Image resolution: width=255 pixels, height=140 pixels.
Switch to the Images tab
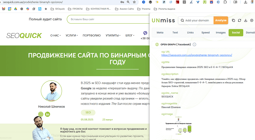point(221,33)
